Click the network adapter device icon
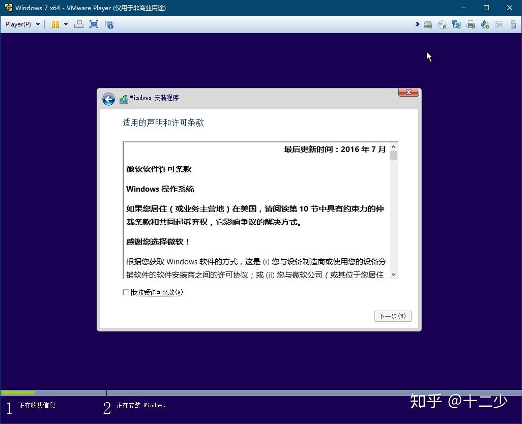The image size is (522, 424). tap(456, 24)
